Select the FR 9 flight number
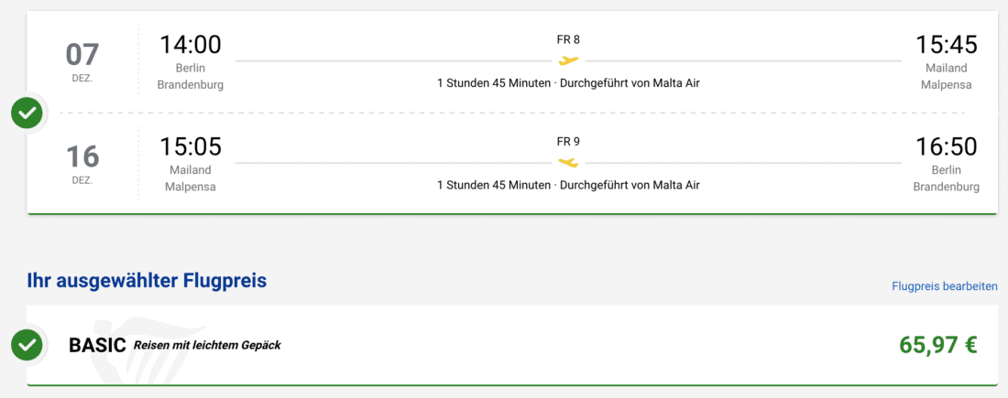 (568, 142)
